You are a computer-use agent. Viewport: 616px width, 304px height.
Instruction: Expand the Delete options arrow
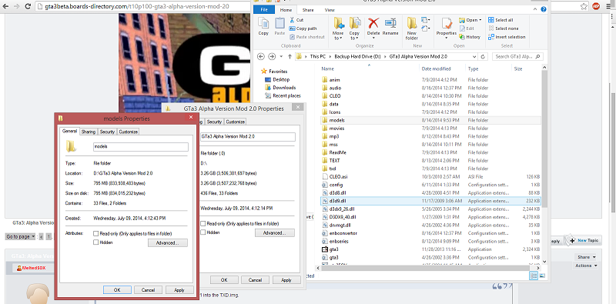click(373, 38)
